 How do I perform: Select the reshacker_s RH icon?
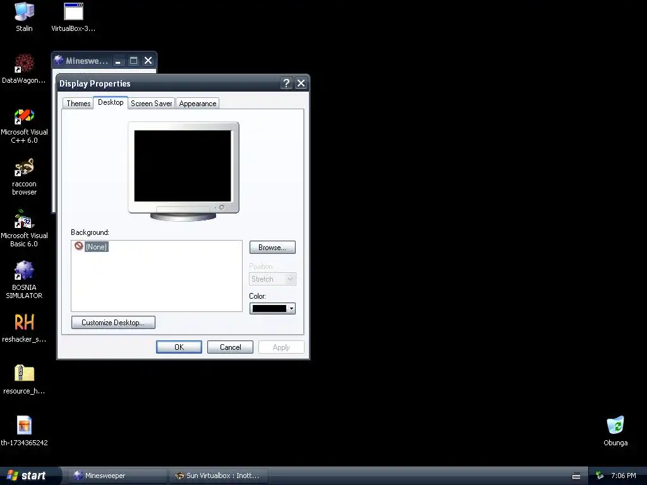point(24,322)
